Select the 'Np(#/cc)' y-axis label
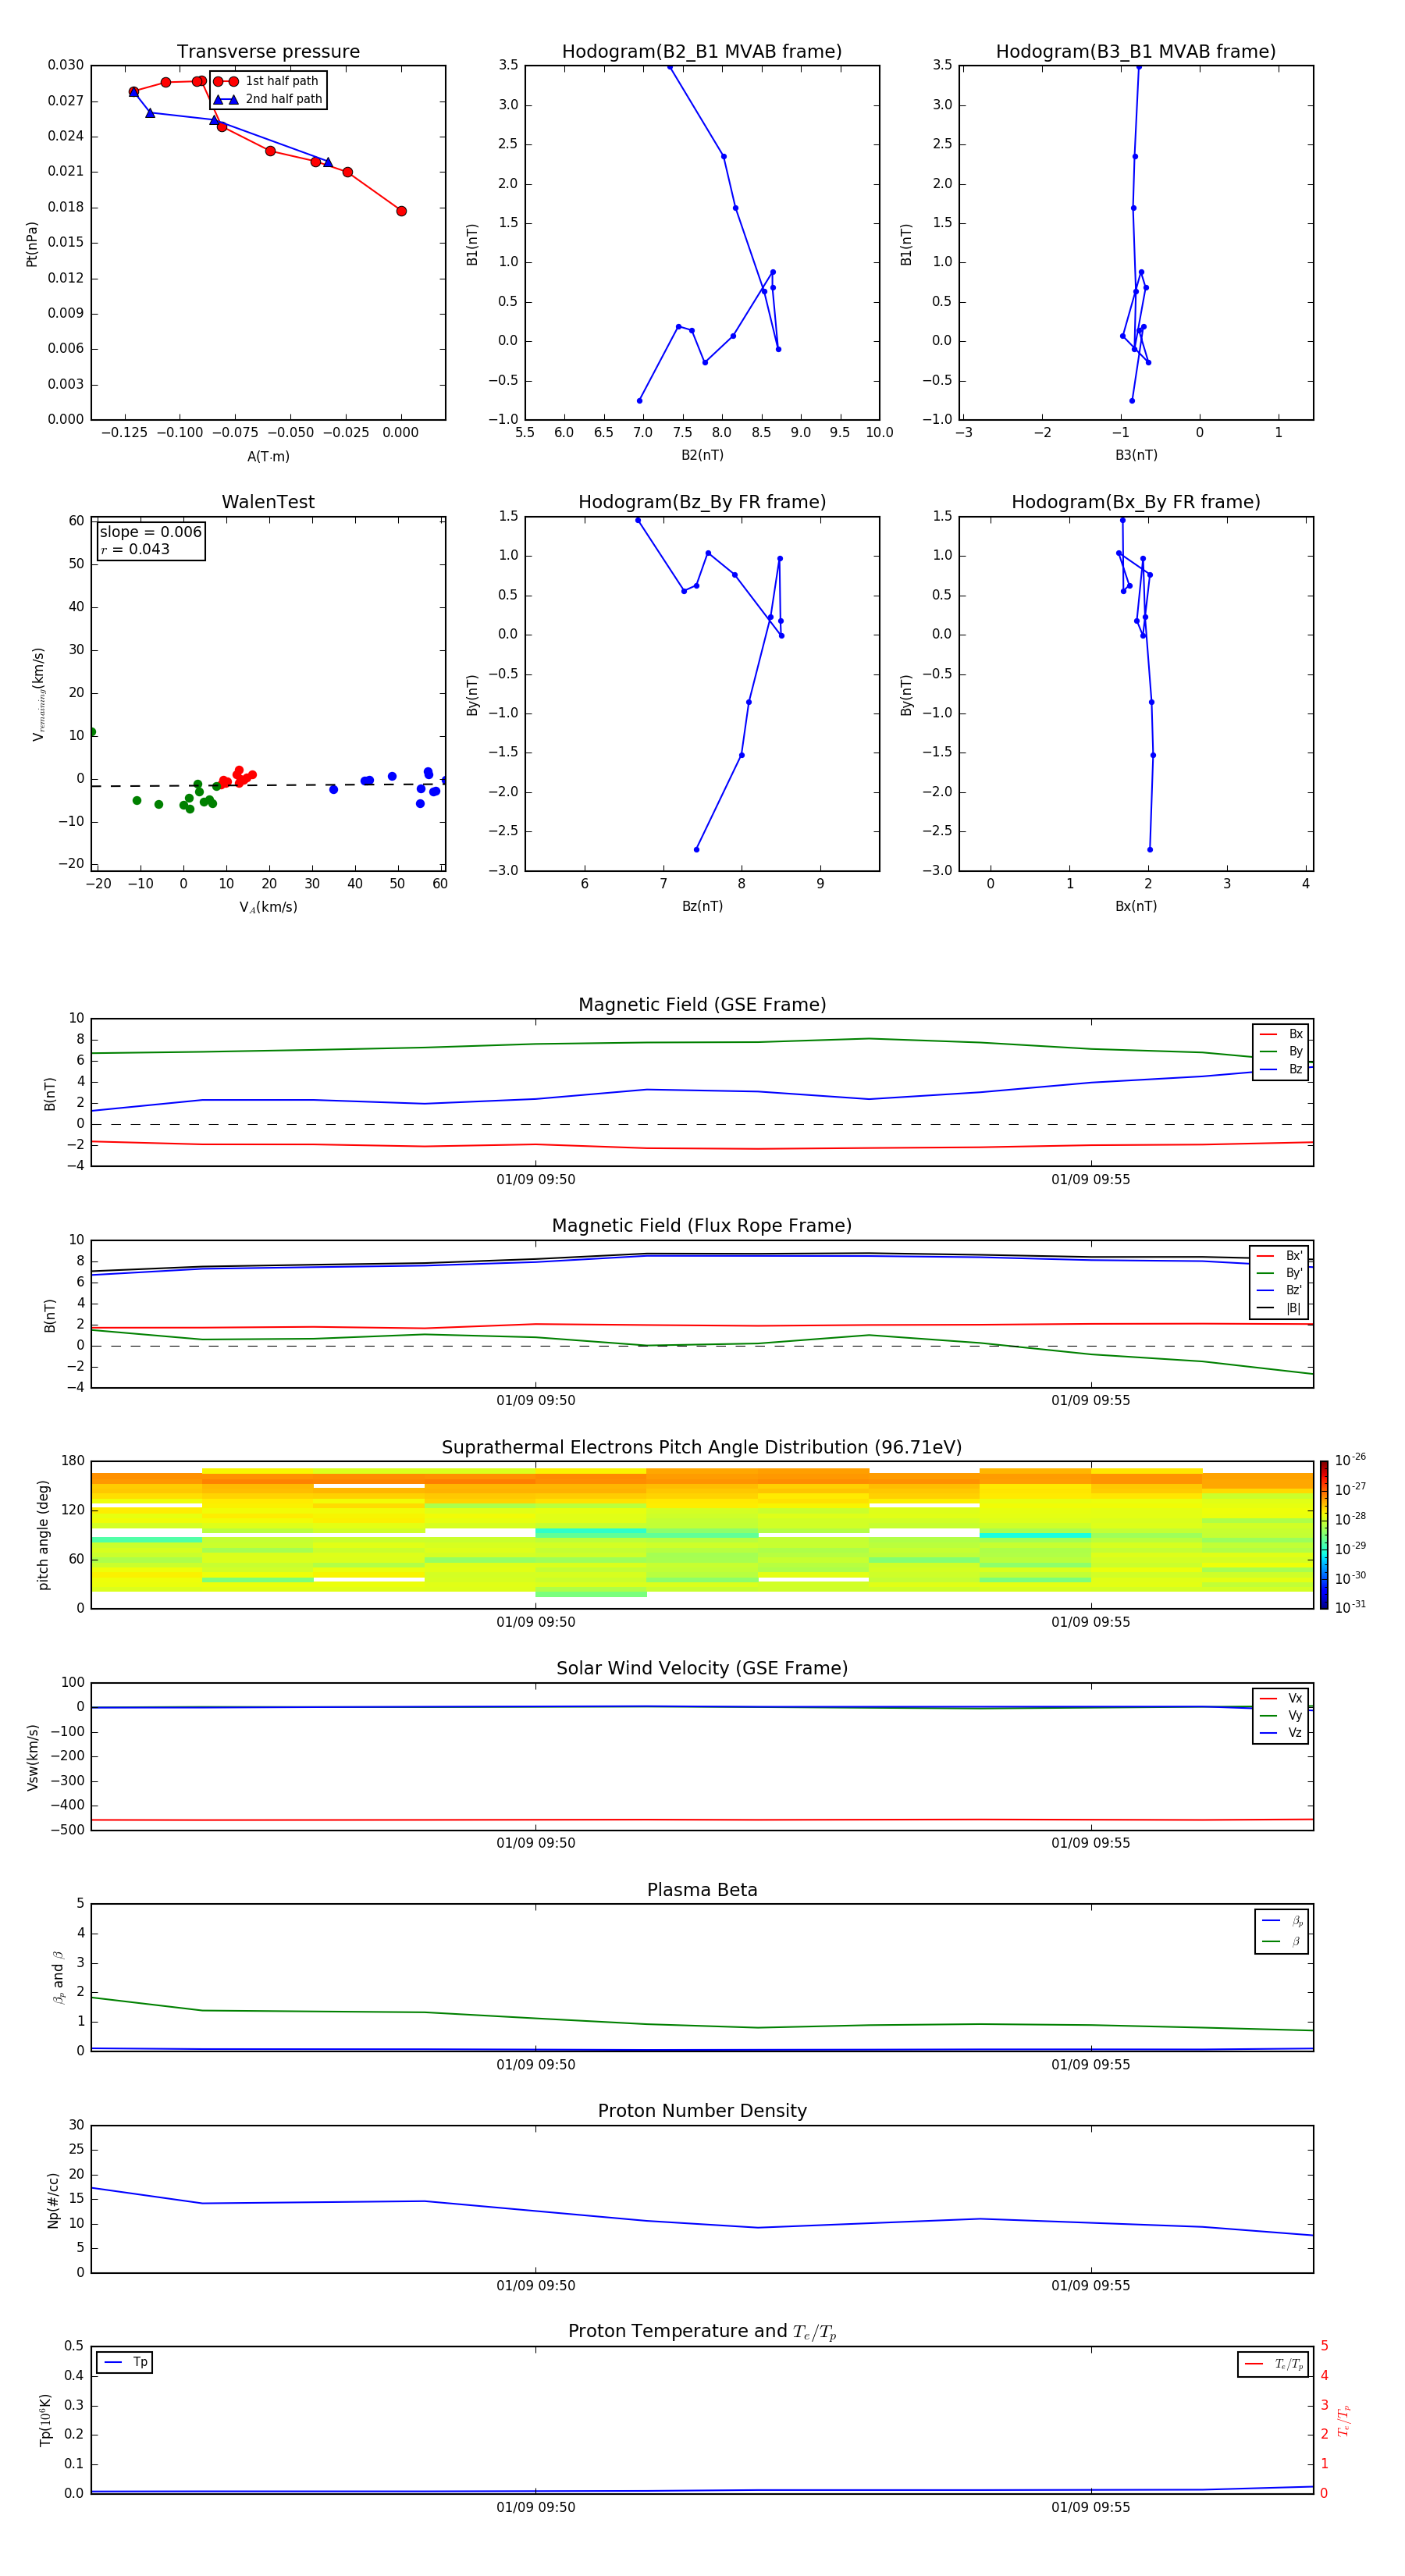The width and height of the screenshot is (1405, 2576). [52, 2200]
